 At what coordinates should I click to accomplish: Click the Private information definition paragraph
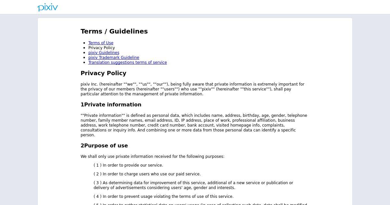194,125
